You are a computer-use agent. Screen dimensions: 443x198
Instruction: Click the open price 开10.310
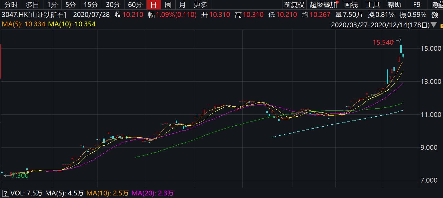tap(215, 14)
